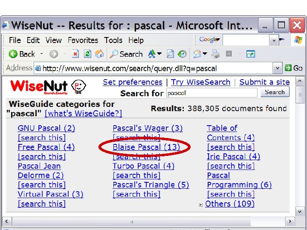Click the Submit a site link
The height and width of the screenshot is (230, 307).
click(x=264, y=82)
